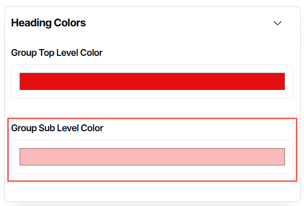Click the downward chevron icon beside Heading Colors
Screen dimensions: 304x206
coord(278,23)
